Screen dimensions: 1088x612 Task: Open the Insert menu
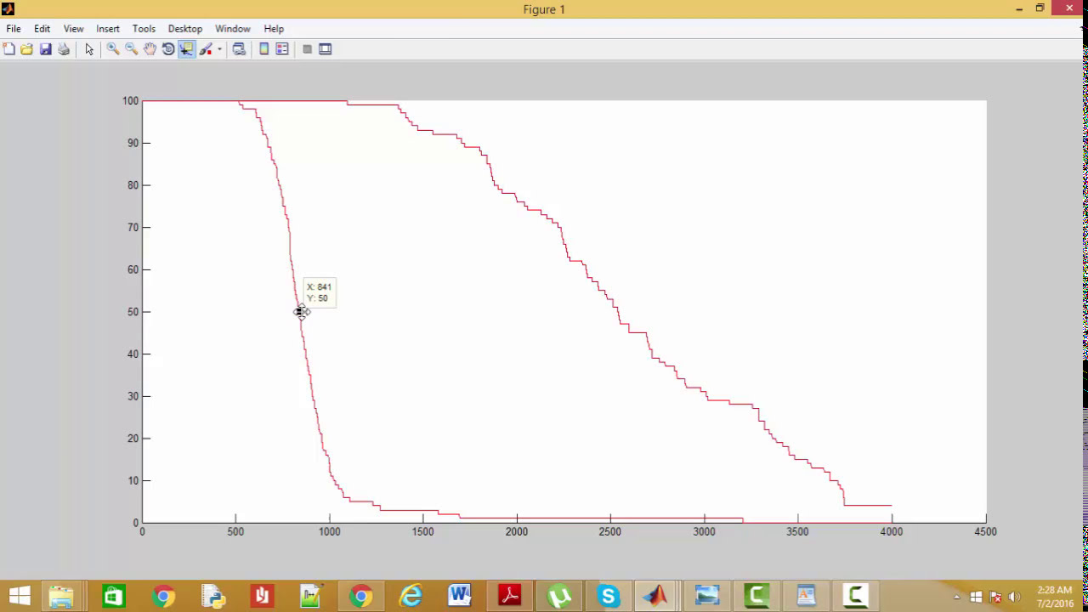click(108, 29)
